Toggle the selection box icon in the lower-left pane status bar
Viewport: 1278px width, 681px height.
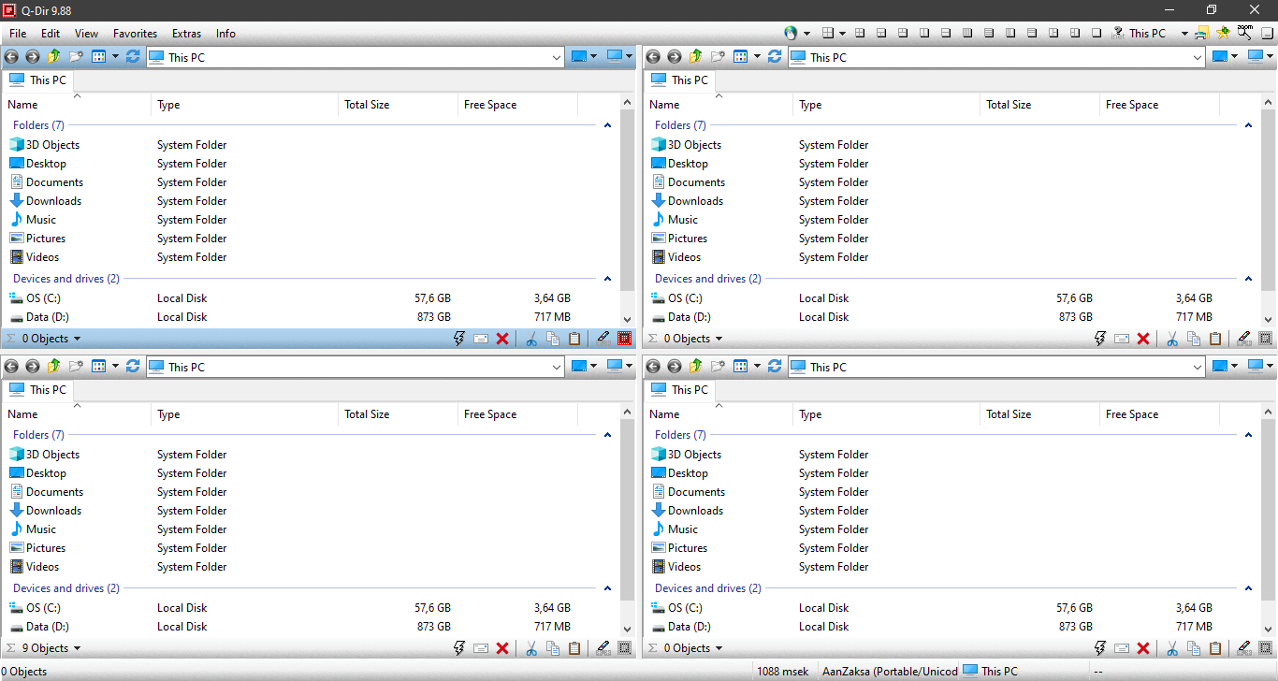625,648
